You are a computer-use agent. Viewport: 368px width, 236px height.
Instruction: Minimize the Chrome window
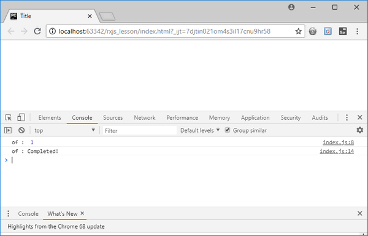[313, 7]
